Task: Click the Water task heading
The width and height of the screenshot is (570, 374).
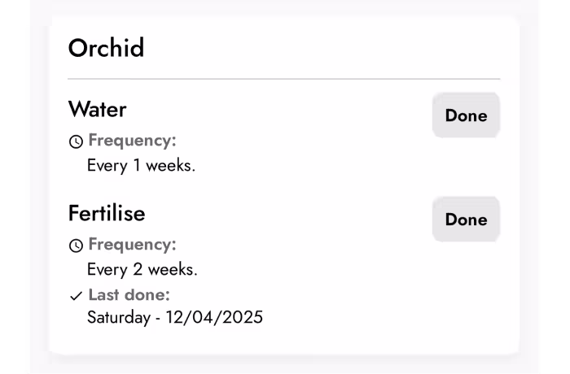Action: coord(97,109)
